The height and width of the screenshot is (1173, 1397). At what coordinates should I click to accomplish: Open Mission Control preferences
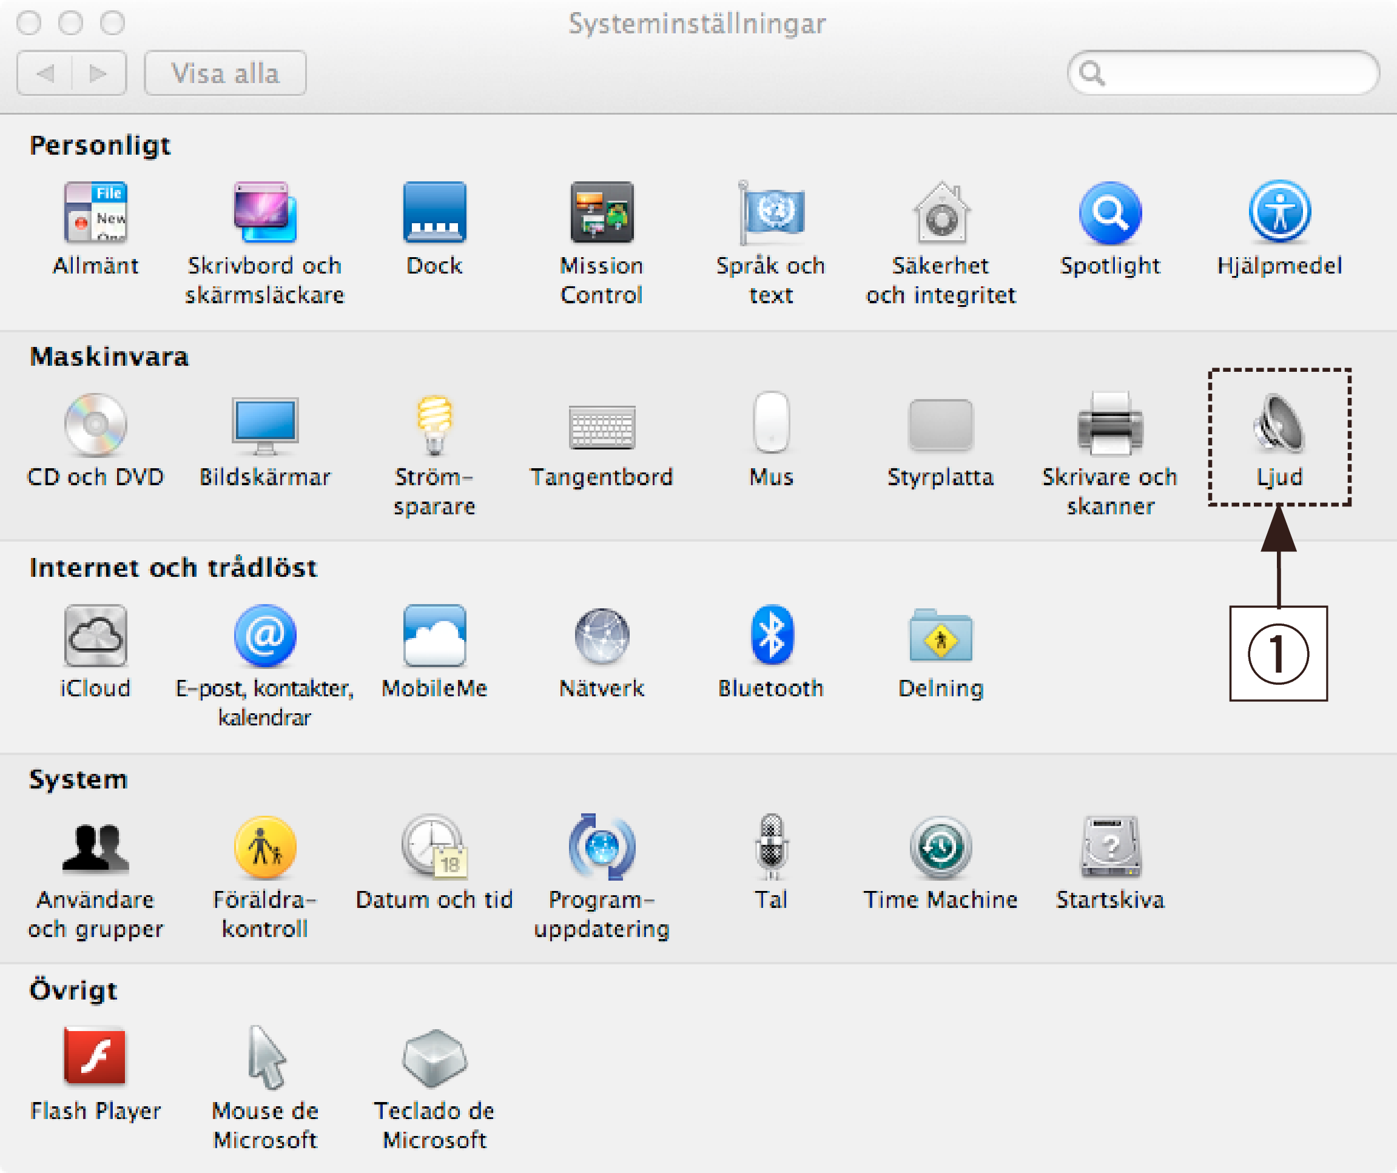pos(601,214)
